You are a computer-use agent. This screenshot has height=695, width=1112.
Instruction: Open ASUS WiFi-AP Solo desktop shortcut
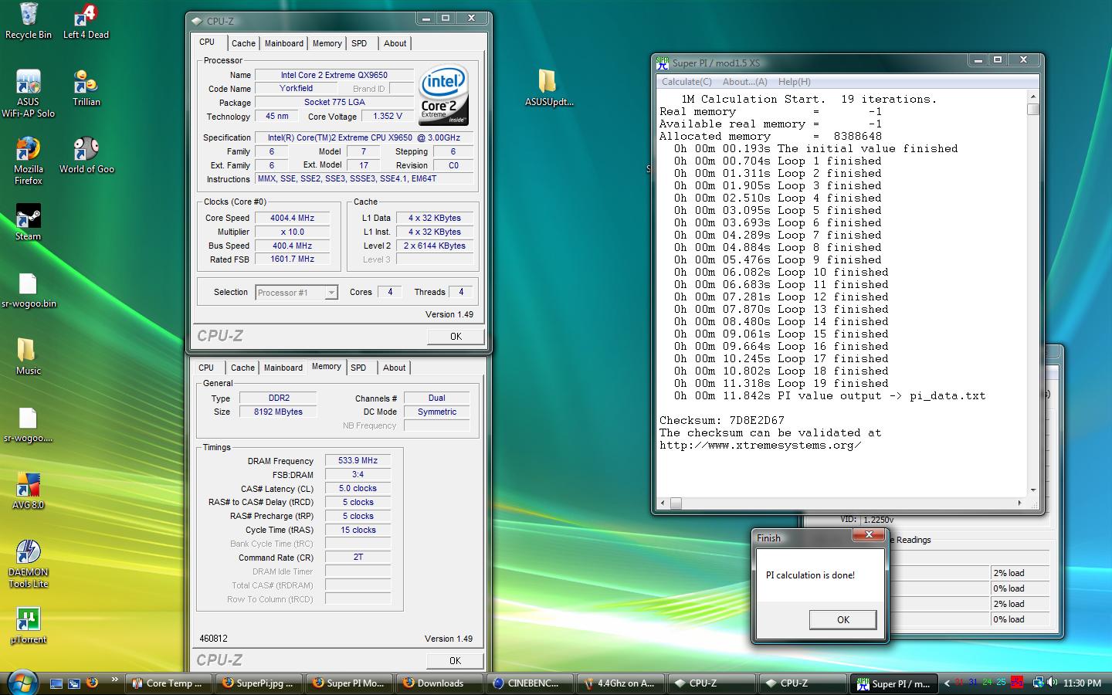[28, 93]
